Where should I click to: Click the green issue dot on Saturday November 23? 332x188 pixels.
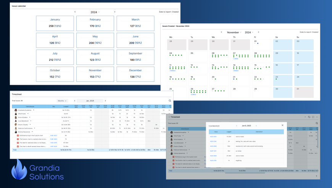pos(276,79)
